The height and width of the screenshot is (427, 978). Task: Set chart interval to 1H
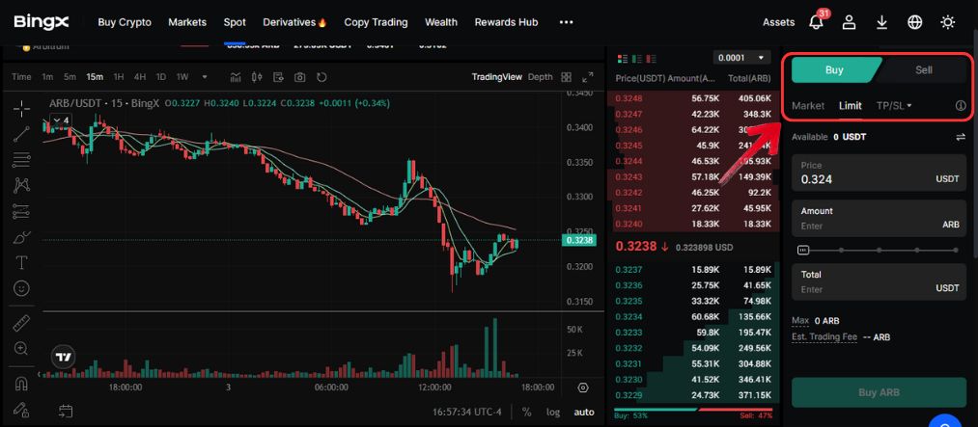[x=119, y=77]
